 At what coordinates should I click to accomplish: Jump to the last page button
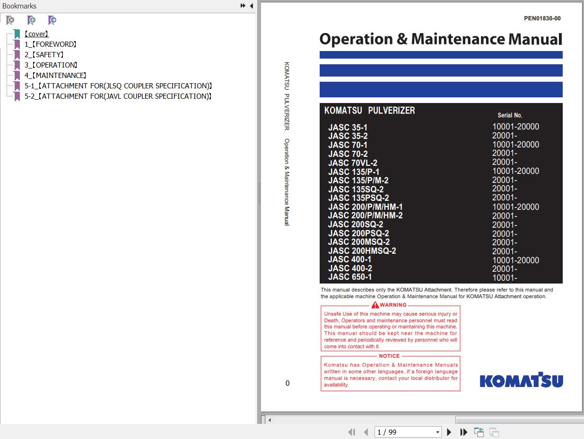pyautogui.click(x=463, y=432)
